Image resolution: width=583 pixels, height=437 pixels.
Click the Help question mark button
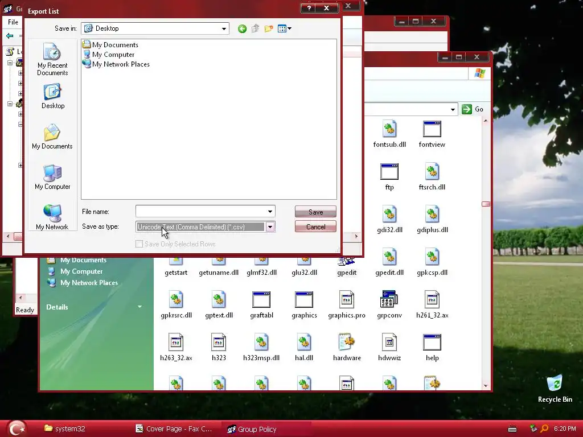coord(309,8)
